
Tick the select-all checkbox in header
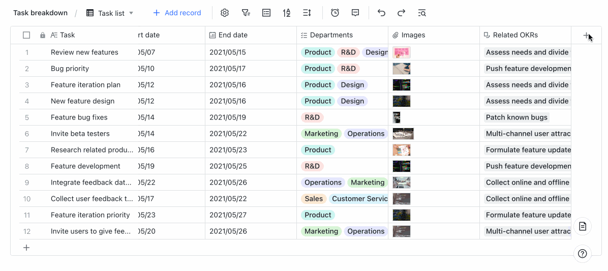[26, 35]
